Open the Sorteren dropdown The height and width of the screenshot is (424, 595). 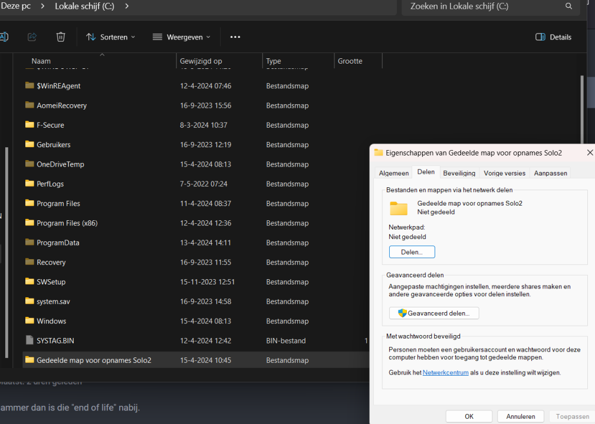(110, 37)
